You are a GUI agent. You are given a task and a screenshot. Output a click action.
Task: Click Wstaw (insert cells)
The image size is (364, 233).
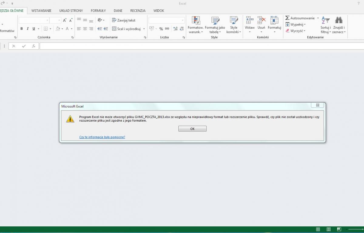coord(250,25)
